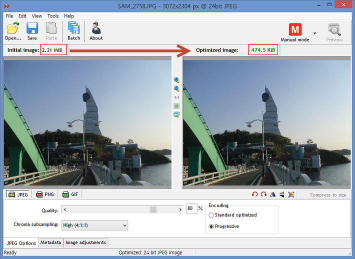This screenshot has height=259, width=355.
Task: Open the File menu
Action: (9, 16)
